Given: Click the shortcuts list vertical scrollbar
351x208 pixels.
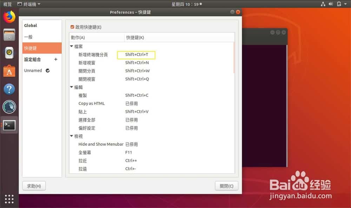Looking at the screenshot, I should point(234,58).
